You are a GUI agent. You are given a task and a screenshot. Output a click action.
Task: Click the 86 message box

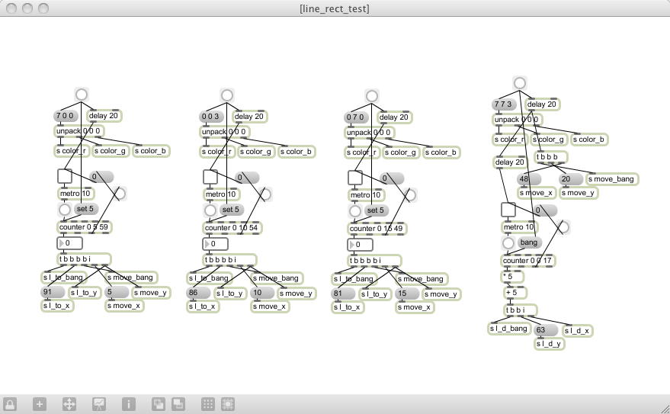pyautogui.click(x=199, y=293)
